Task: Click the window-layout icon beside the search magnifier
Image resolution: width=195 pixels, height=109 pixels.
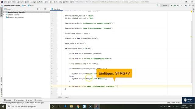Action: click(x=190, y=5)
